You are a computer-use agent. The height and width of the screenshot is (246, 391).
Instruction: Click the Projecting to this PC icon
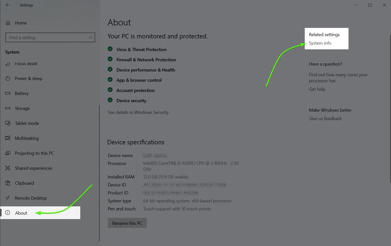click(x=7, y=153)
